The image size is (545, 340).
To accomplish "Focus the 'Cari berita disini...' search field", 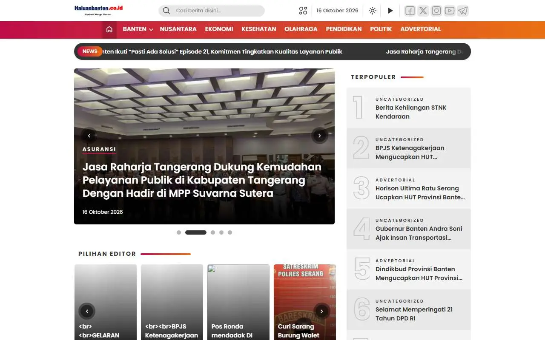I will (x=212, y=11).
